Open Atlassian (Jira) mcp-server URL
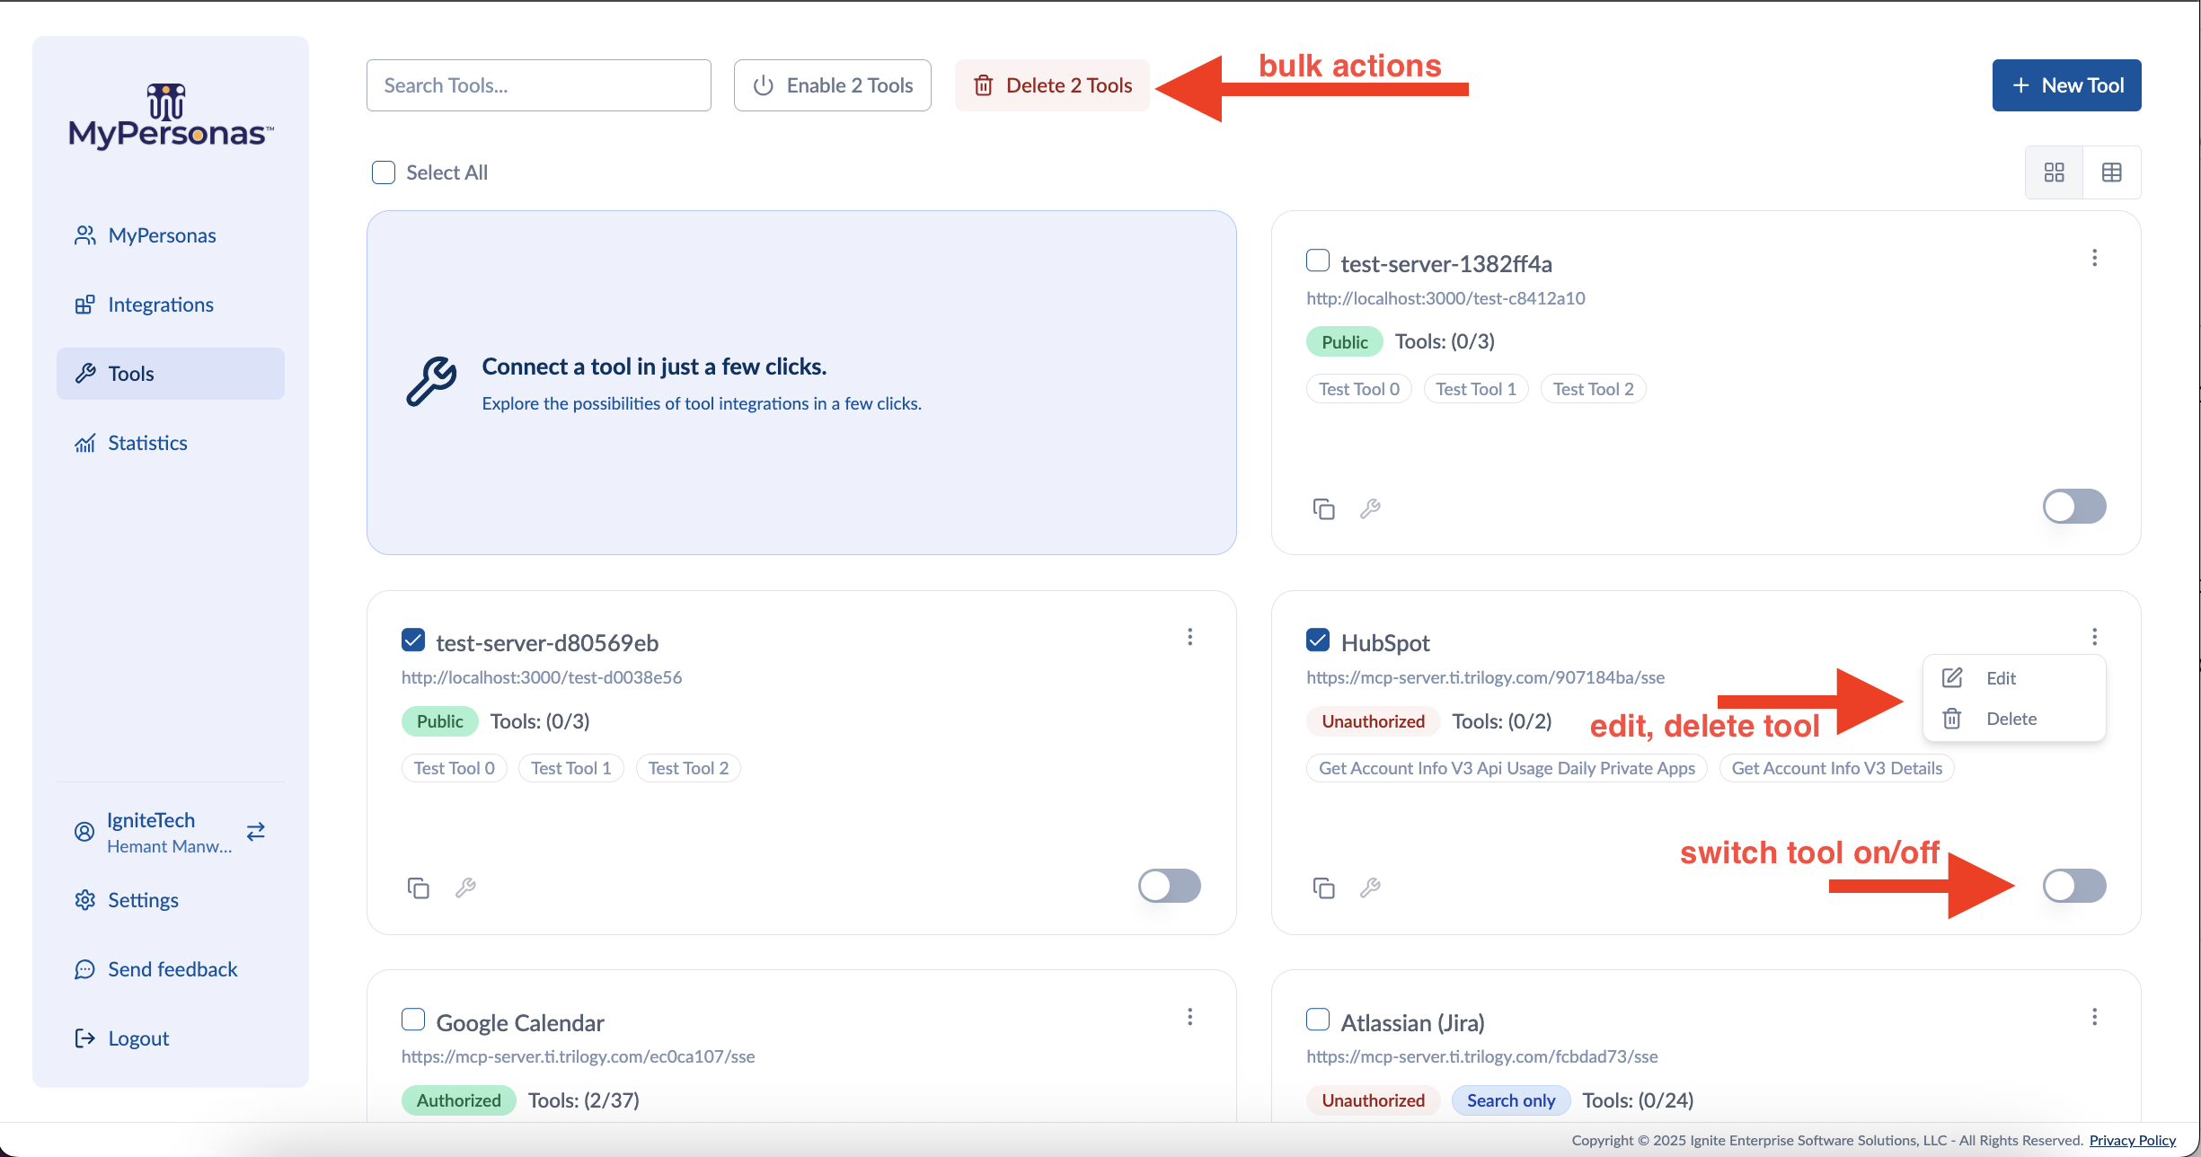This screenshot has height=1157, width=2201. (1482, 1056)
